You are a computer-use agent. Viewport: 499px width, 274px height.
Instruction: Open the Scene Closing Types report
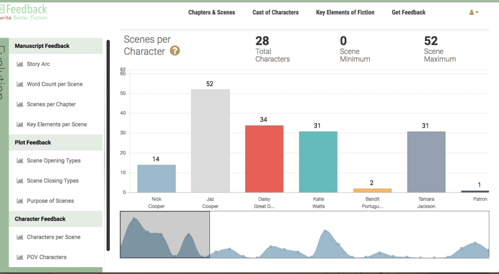click(52, 181)
